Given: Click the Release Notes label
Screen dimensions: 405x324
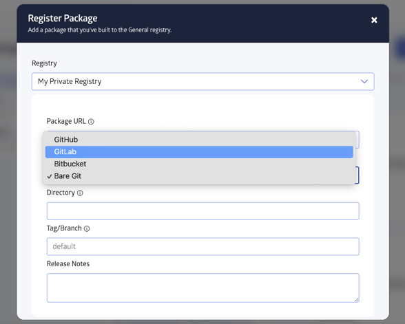Looking at the screenshot, I should (68, 264).
